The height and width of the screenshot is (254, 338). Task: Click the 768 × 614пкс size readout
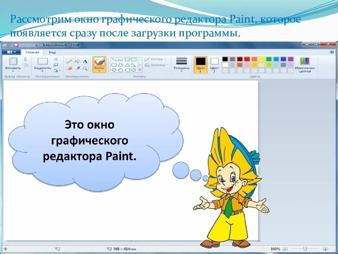(125, 249)
